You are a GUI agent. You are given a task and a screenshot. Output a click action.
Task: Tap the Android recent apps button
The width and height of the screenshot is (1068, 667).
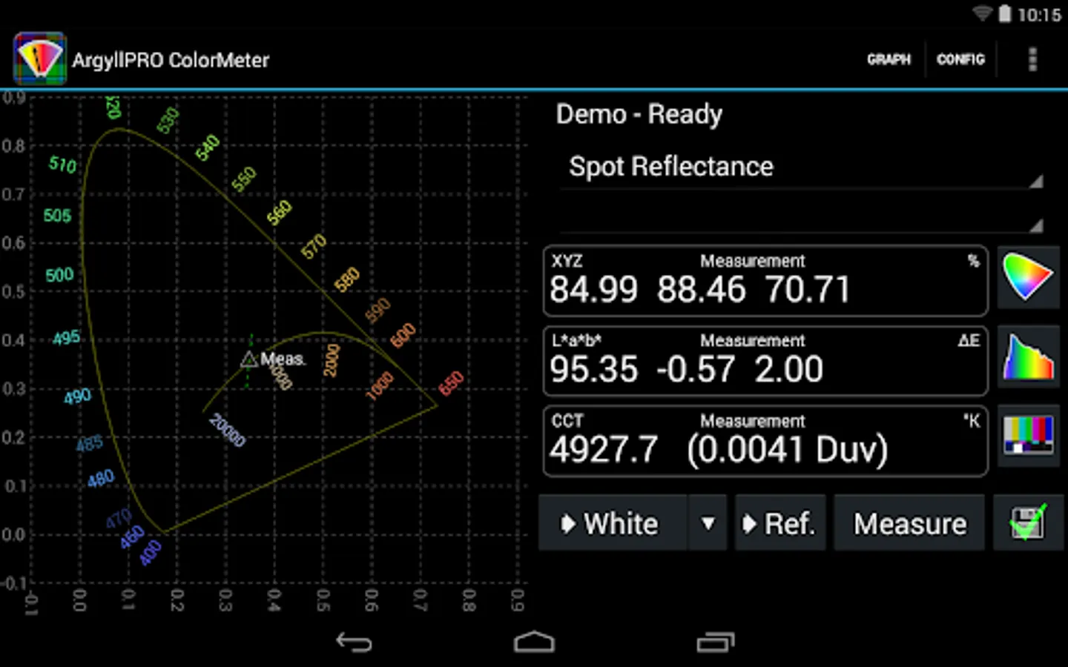(715, 642)
